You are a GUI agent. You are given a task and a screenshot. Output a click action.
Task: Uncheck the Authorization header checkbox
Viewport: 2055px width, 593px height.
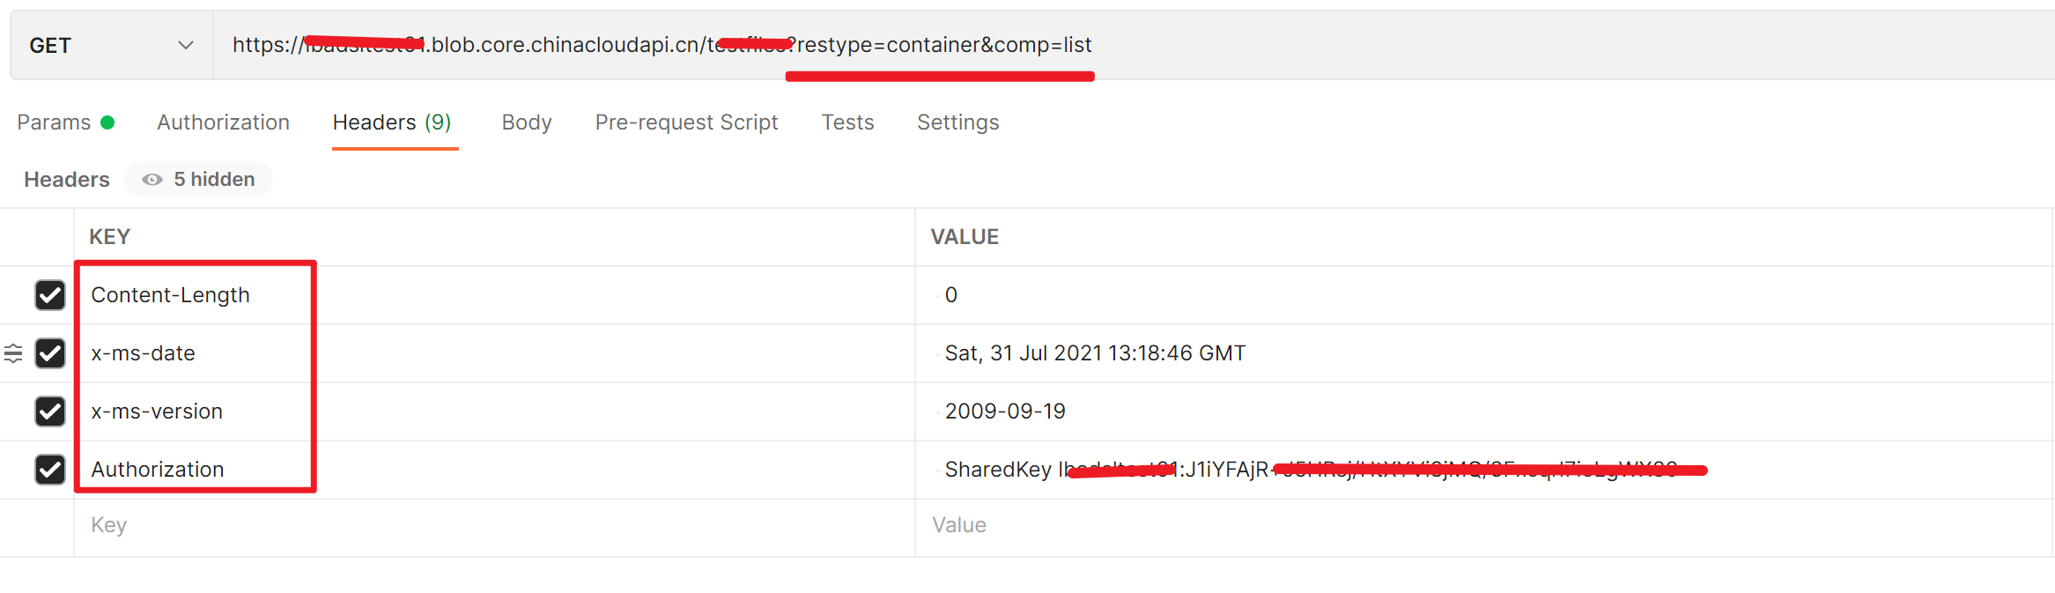click(50, 470)
